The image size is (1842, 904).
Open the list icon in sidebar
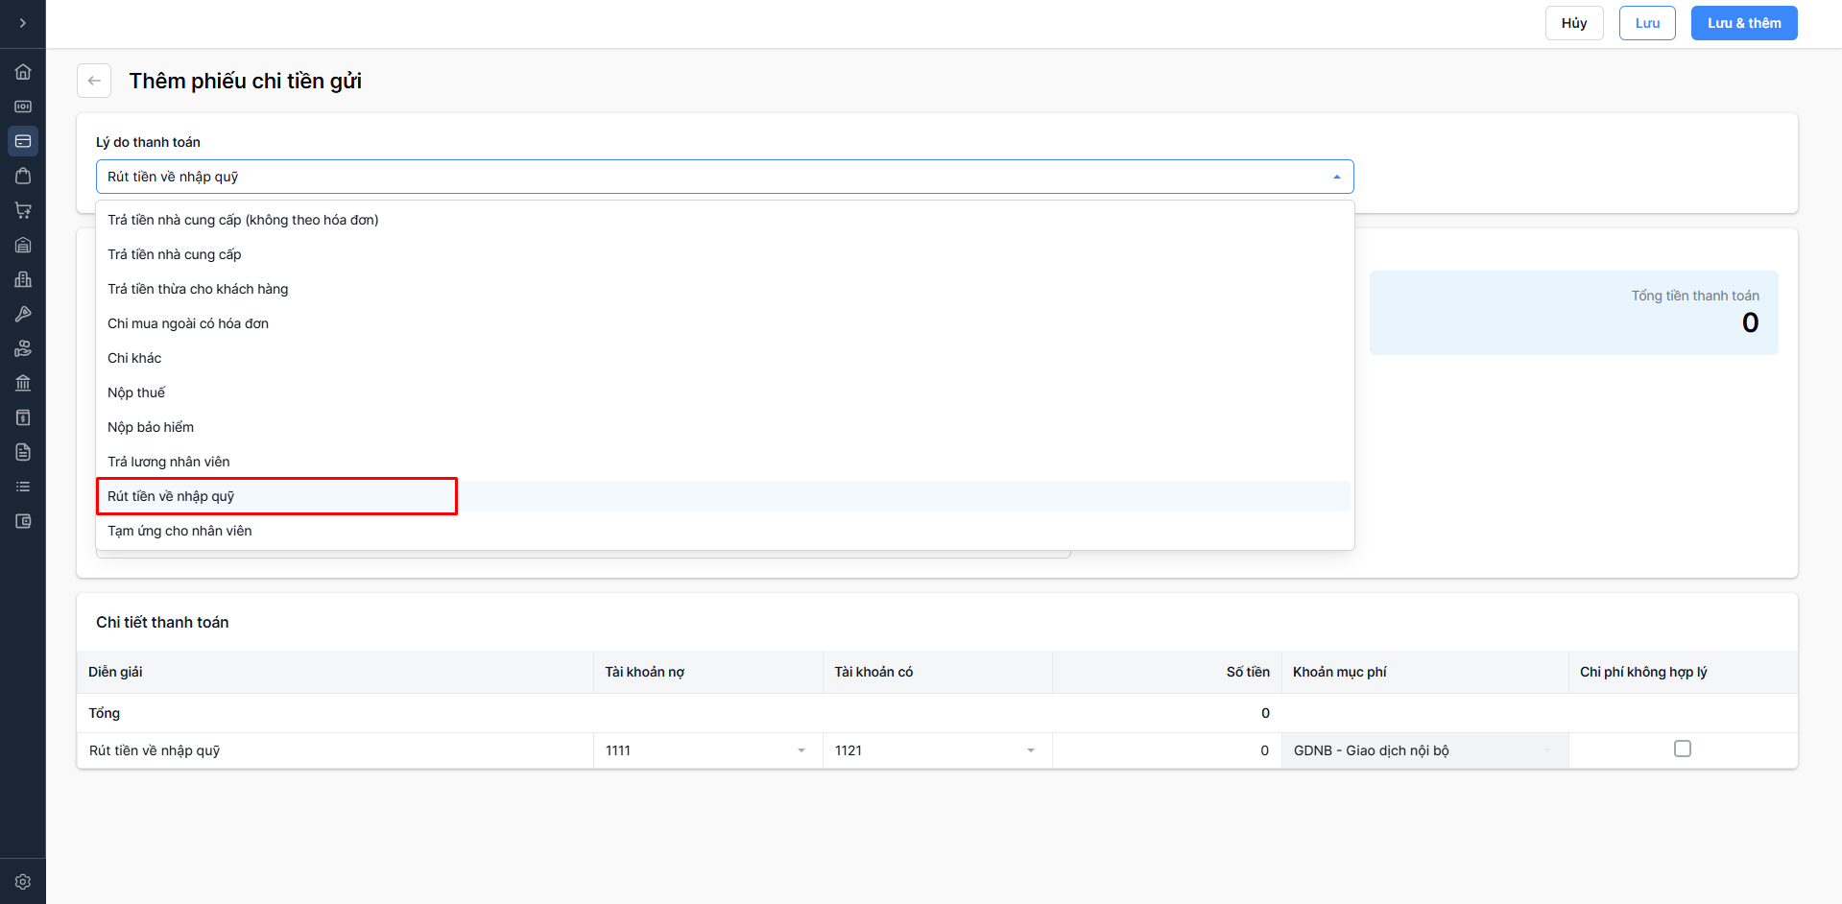click(x=23, y=487)
